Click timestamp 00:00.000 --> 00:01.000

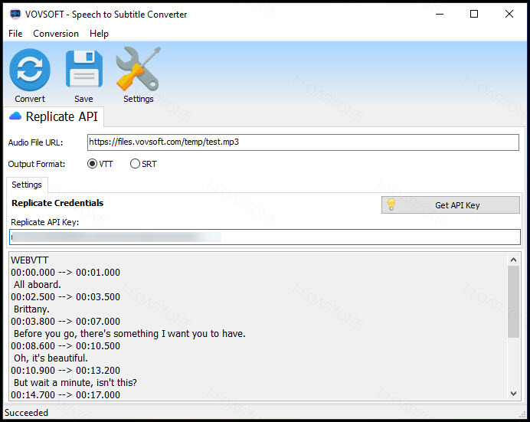(65, 273)
